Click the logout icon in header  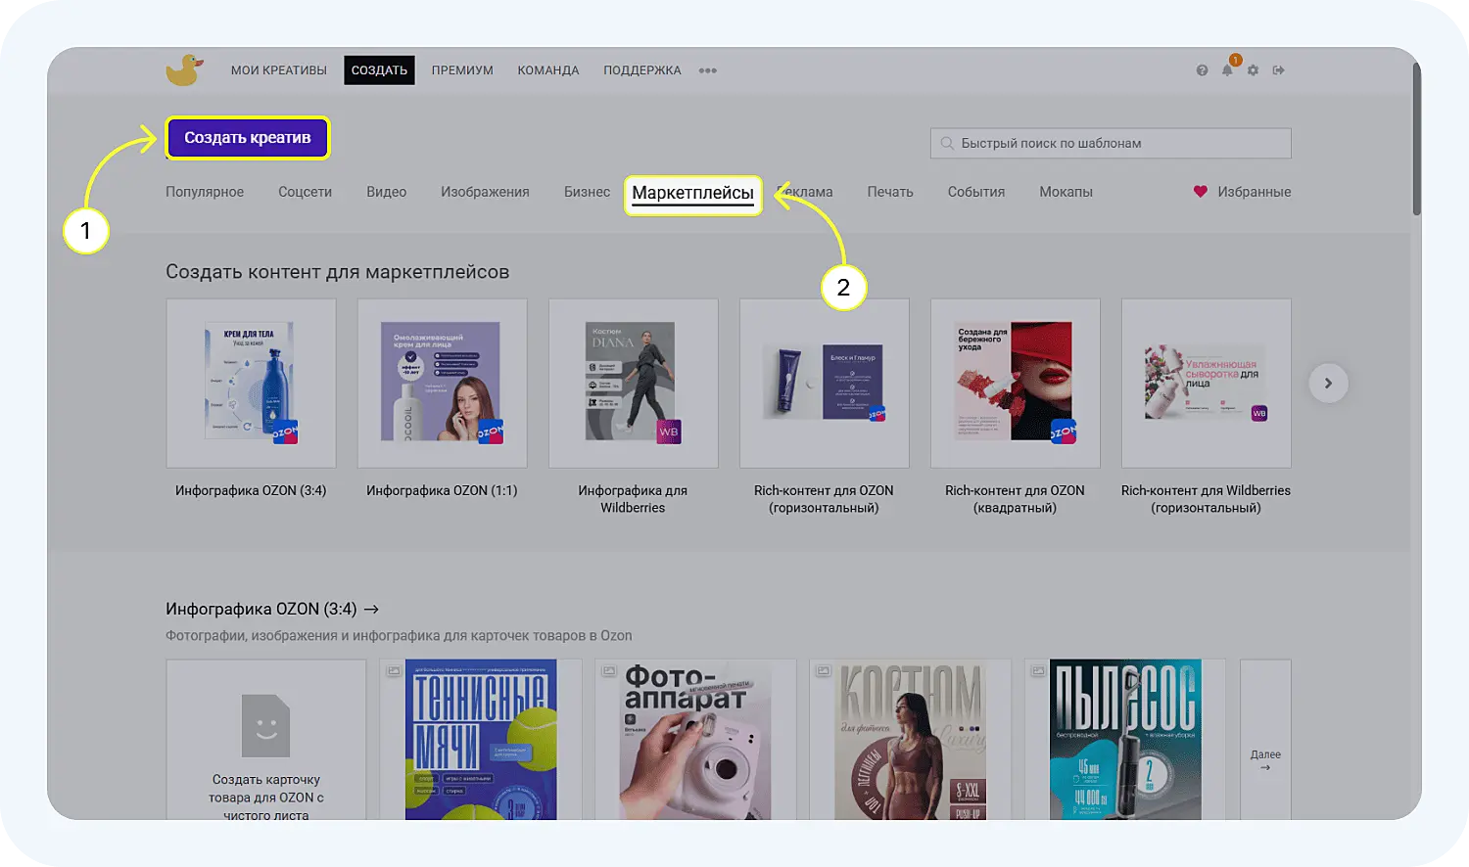pos(1278,70)
